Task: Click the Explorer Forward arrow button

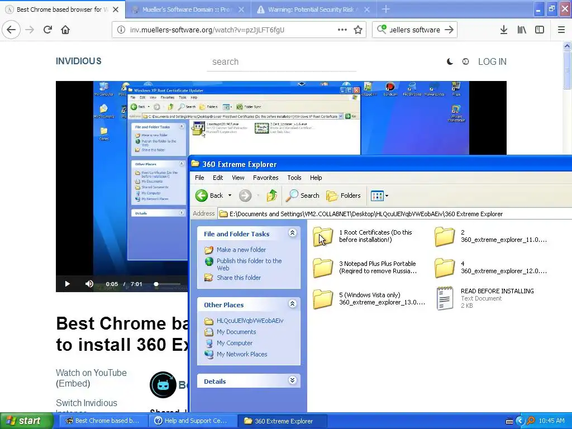Action: [x=245, y=196]
